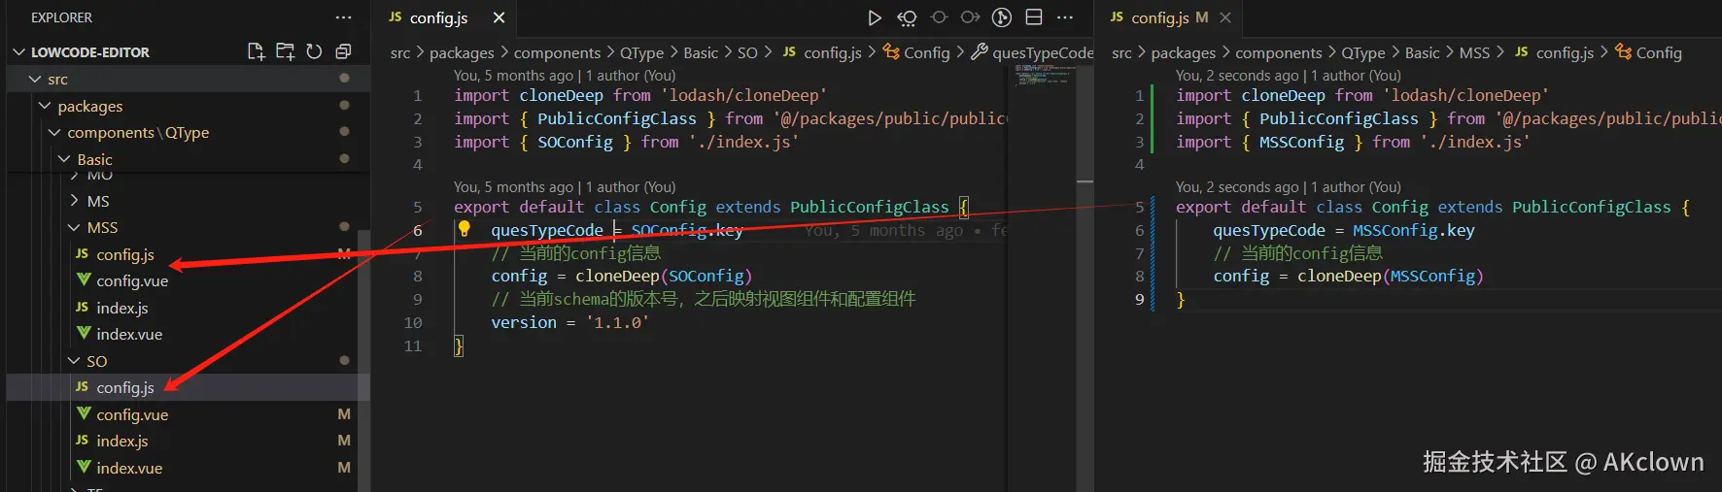Split the editor using the layout icon

[x=1034, y=17]
